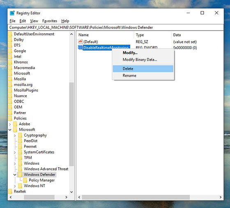This screenshot has width=230, height=208.
Task: Collapse the Microsoft policies key
Action: [10, 130]
